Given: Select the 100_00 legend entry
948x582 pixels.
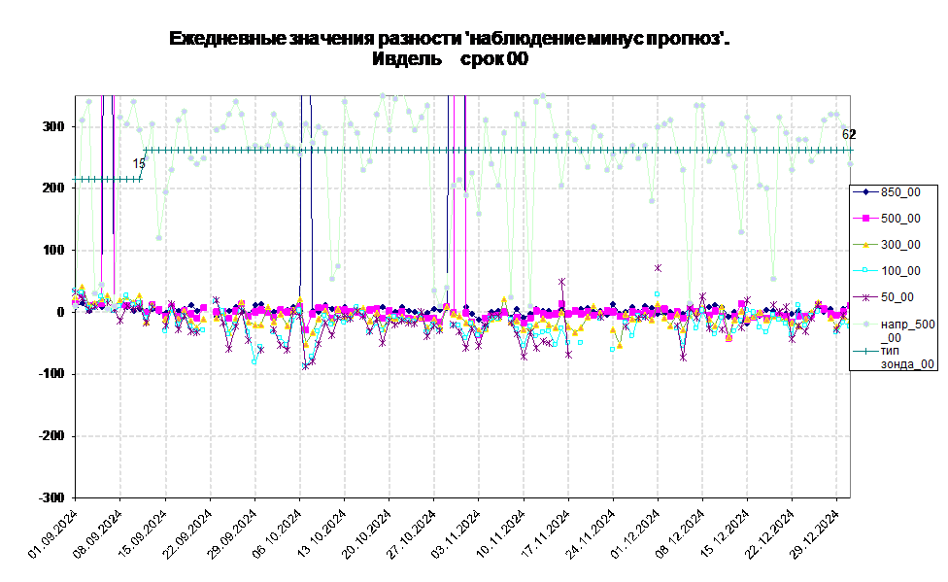Looking at the screenshot, I should tap(899, 271).
